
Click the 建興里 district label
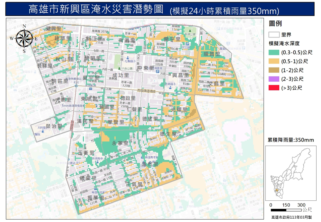pyautogui.click(x=54, y=28)
